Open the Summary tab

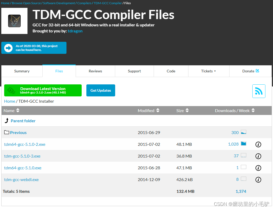(x=22, y=71)
